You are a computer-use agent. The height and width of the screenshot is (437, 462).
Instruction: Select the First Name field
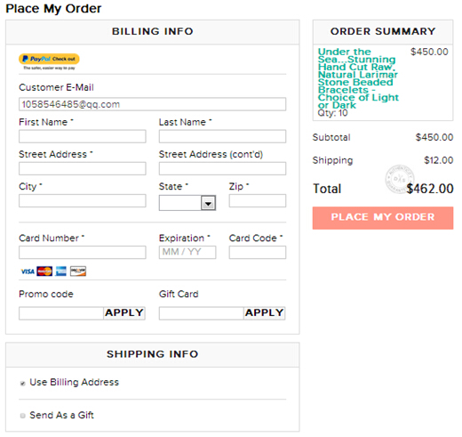pos(83,136)
